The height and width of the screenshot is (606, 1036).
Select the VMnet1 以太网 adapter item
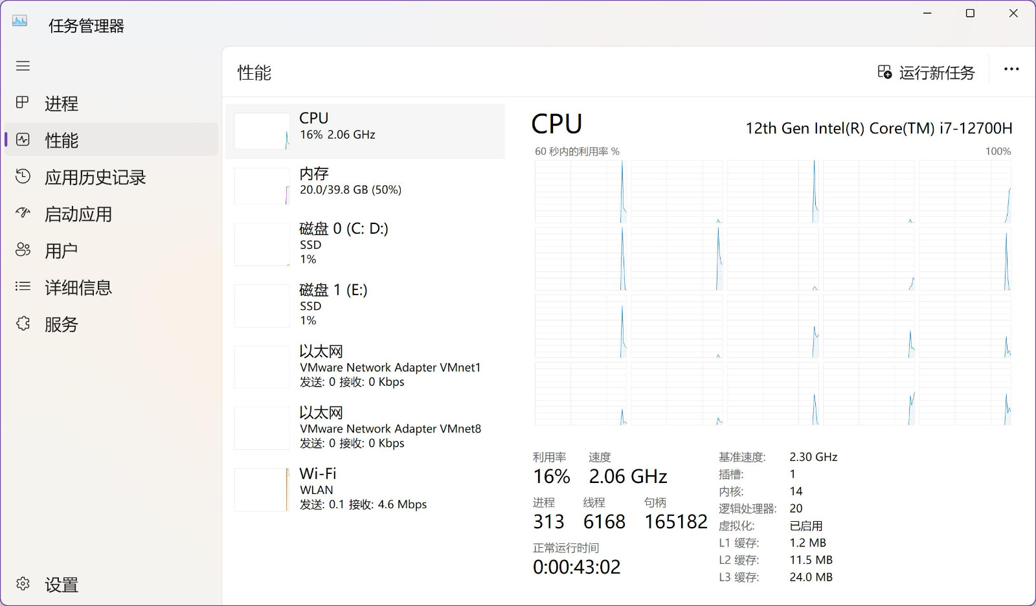pos(365,367)
